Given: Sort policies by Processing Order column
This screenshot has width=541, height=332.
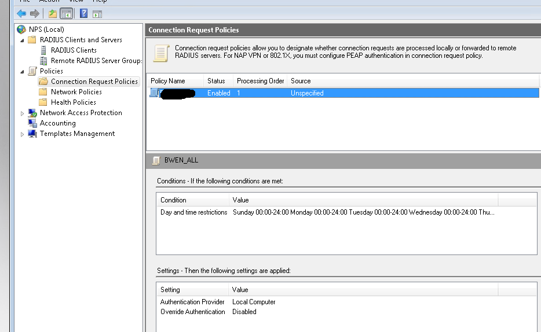Looking at the screenshot, I should (260, 81).
